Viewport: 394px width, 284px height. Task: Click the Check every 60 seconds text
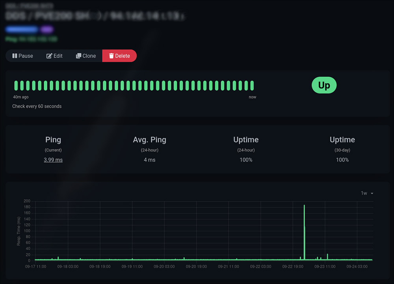click(37, 106)
